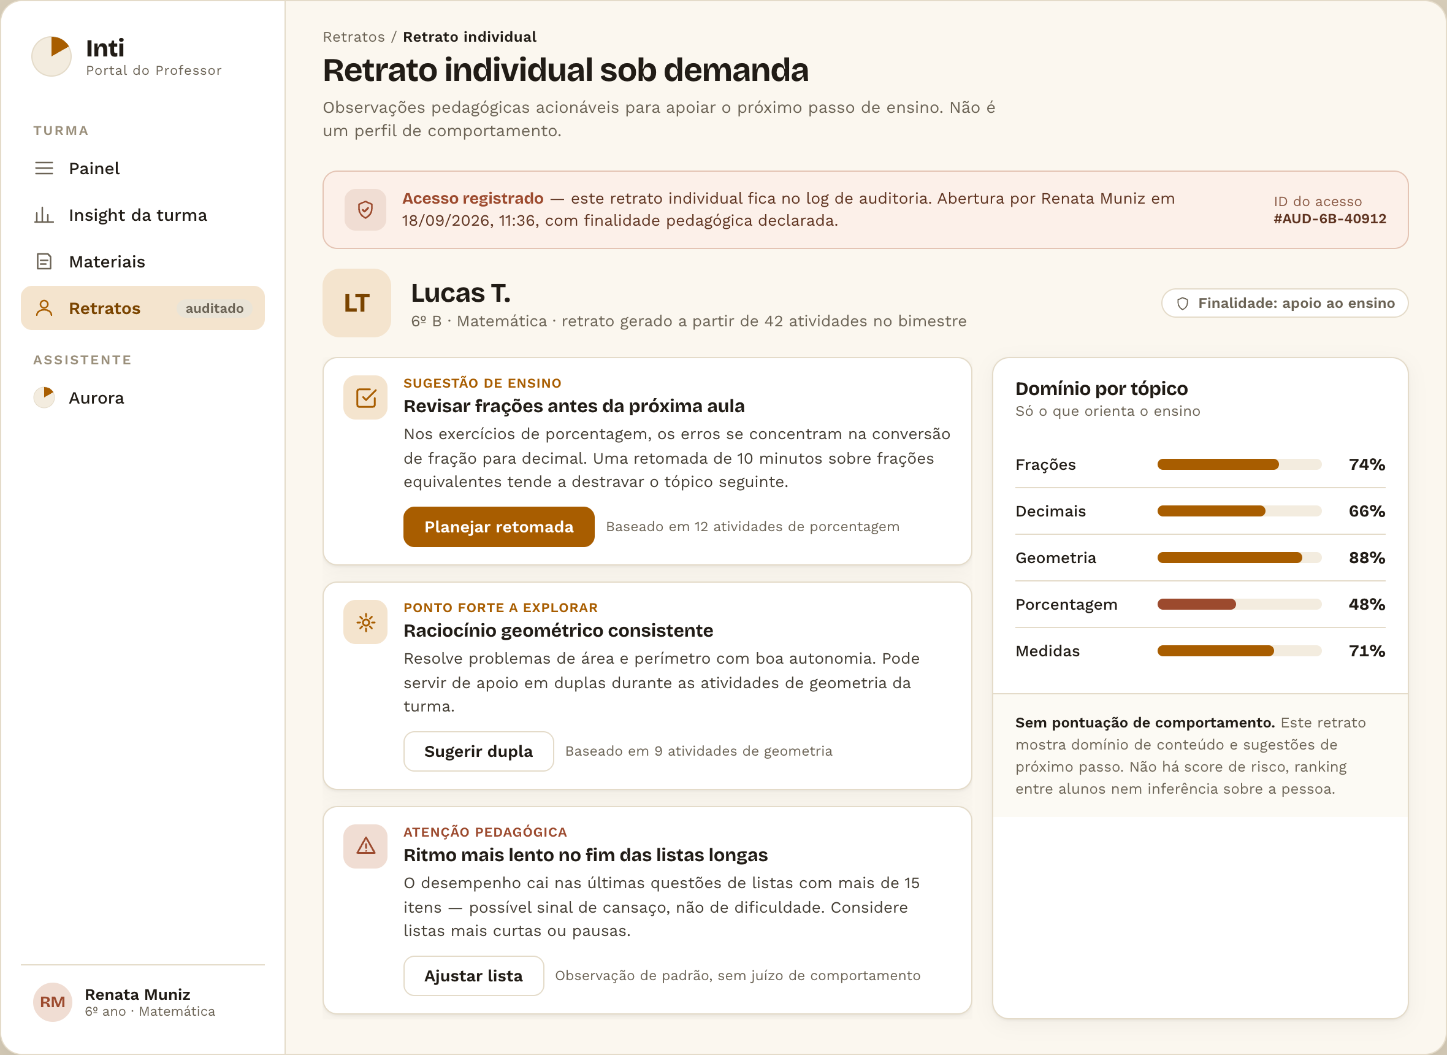Click the auditado badge
Image resolution: width=1447 pixels, height=1055 pixels.
[x=215, y=309]
